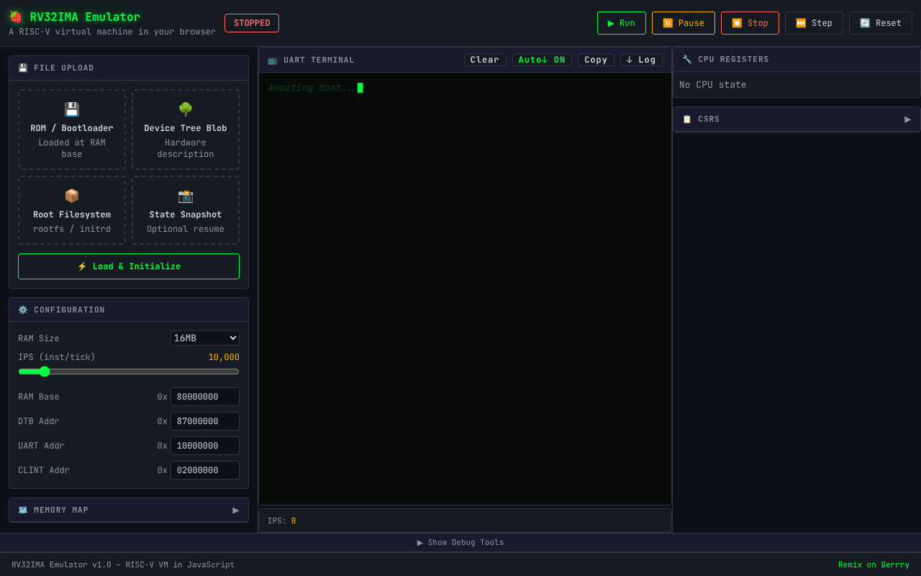Edit the UART Addr field

pyautogui.click(x=205, y=446)
